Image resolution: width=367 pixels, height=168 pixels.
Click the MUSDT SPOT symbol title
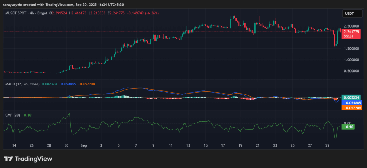(x=17, y=13)
